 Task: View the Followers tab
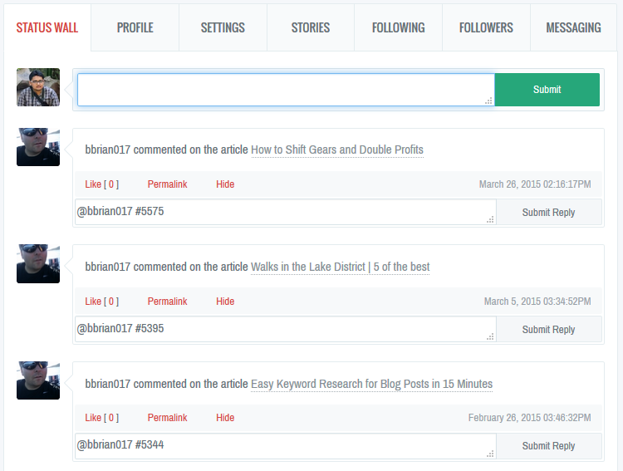pos(486,27)
